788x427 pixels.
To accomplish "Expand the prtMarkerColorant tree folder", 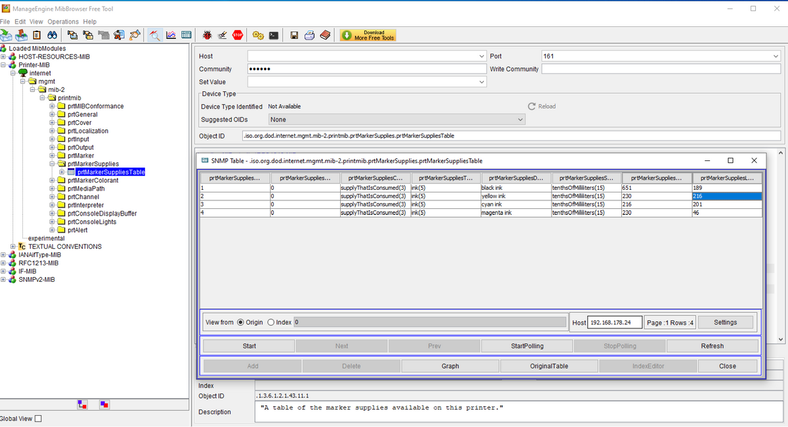I will [x=53, y=181].
